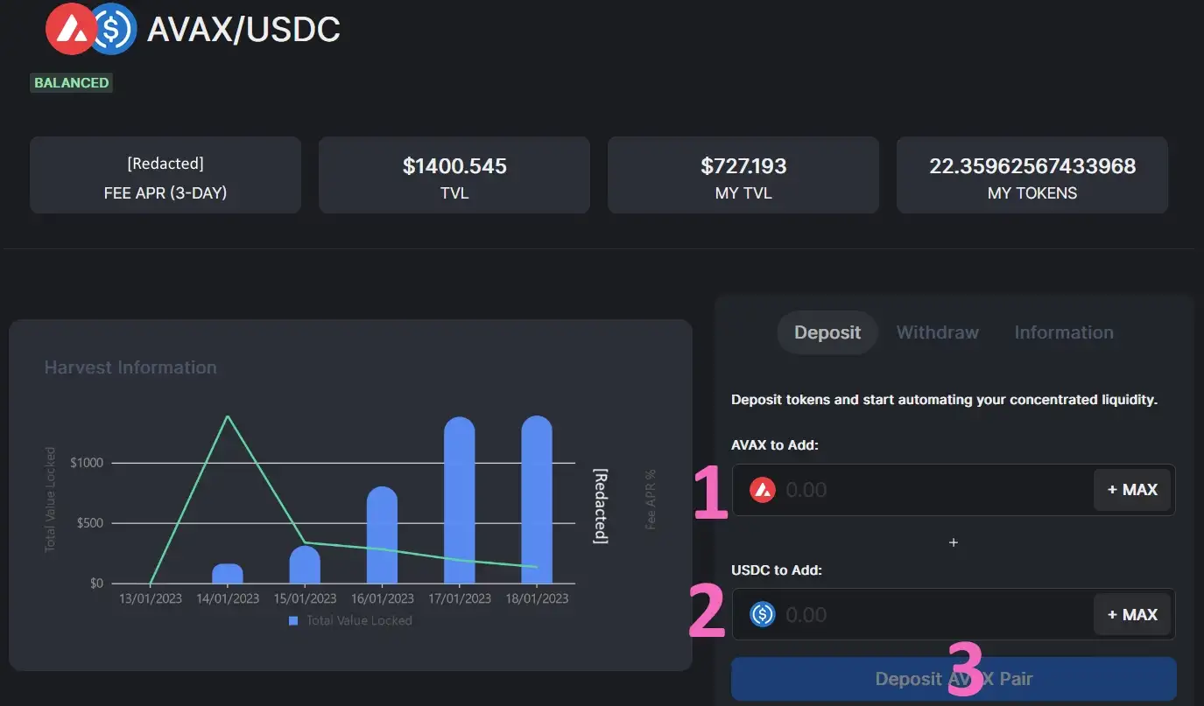
Task: Click the AVAX to Add: label
Action: tap(775, 445)
